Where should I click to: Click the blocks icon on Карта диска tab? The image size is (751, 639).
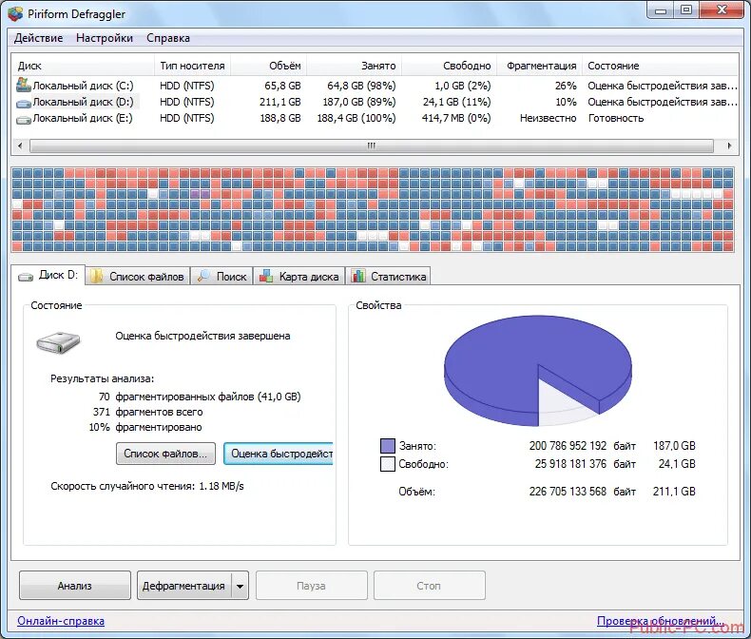pyautogui.click(x=266, y=277)
